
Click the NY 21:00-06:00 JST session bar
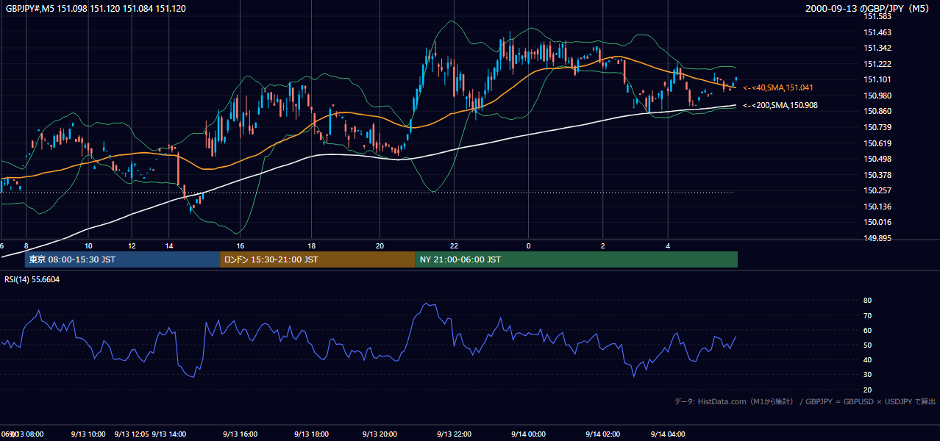(x=577, y=259)
